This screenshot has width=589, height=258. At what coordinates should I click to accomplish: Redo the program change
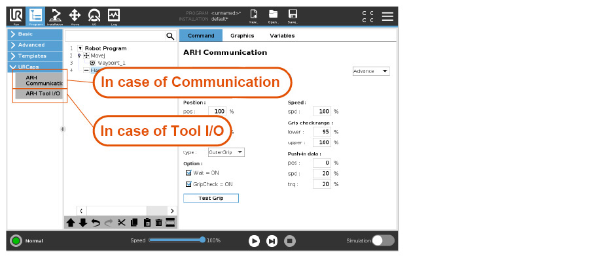108,223
